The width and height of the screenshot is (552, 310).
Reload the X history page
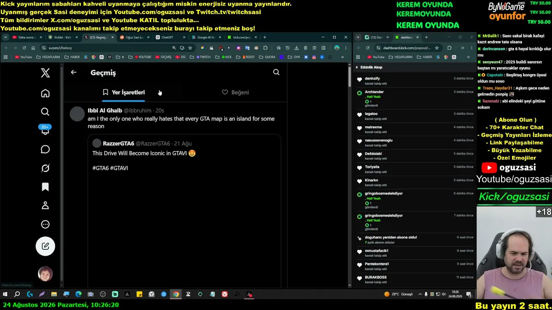(24, 48)
